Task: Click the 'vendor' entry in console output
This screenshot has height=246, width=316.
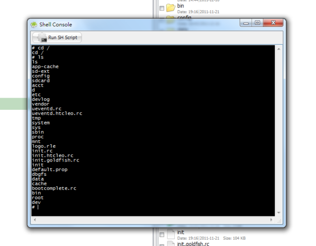Action: click(41, 104)
